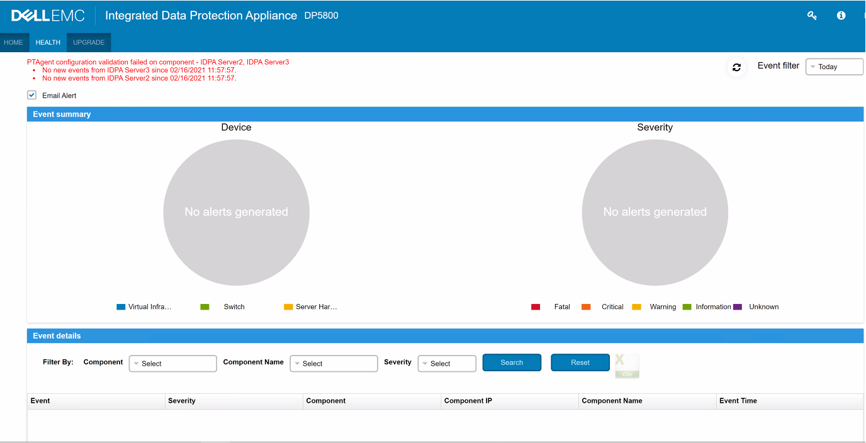Export events with the CSV icon
Screen dimensions: 866x443
[627, 366]
